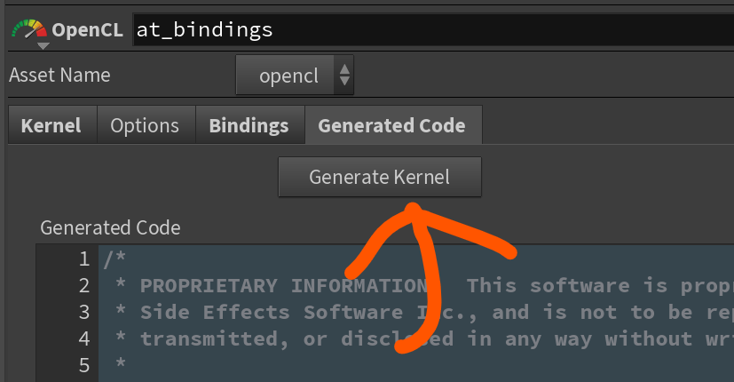Click the OpenCL operator type label

point(87,30)
